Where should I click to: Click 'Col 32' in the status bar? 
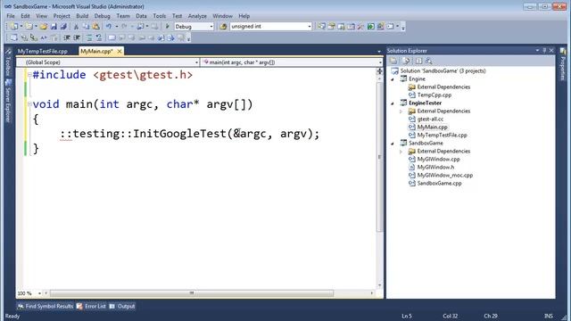click(450, 317)
